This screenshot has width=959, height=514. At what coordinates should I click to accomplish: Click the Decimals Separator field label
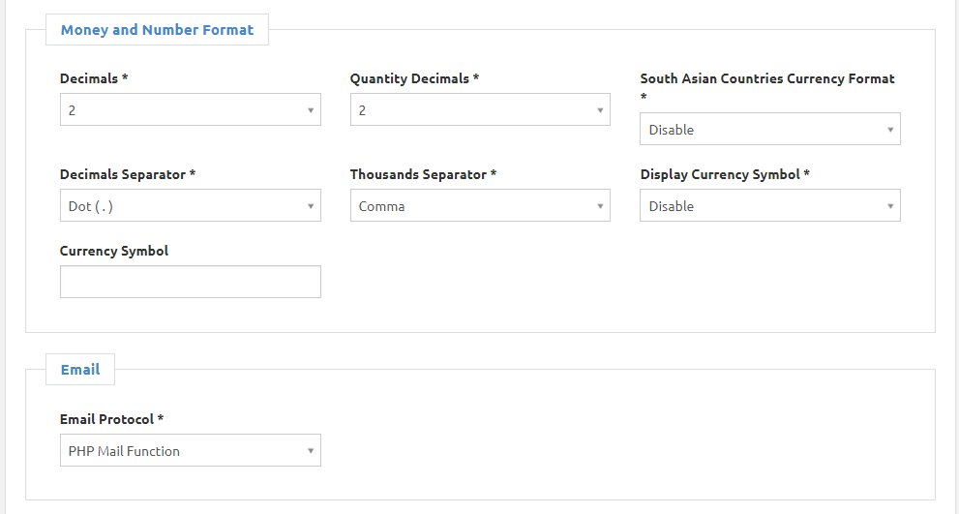[x=127, y=174]
